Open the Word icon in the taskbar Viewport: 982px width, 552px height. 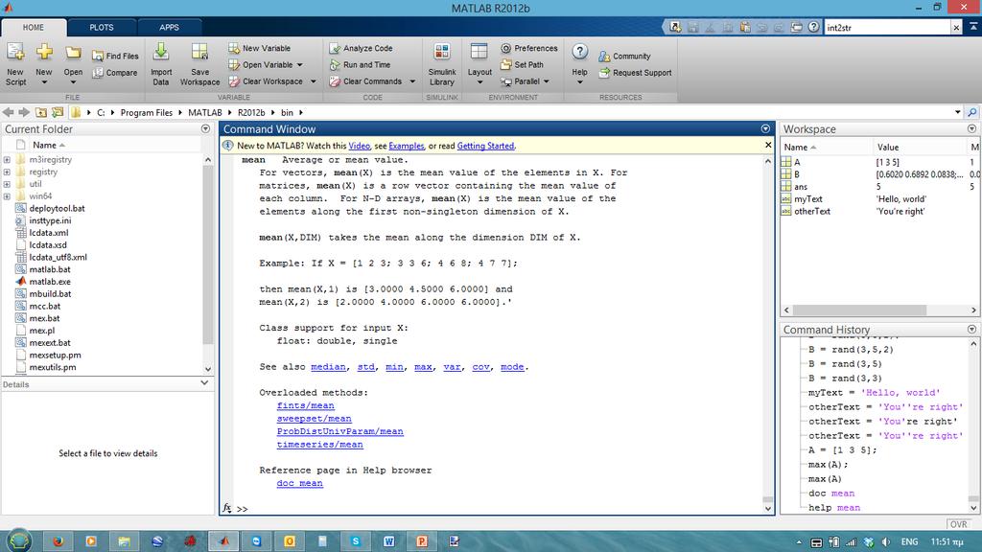click(389, 540)
